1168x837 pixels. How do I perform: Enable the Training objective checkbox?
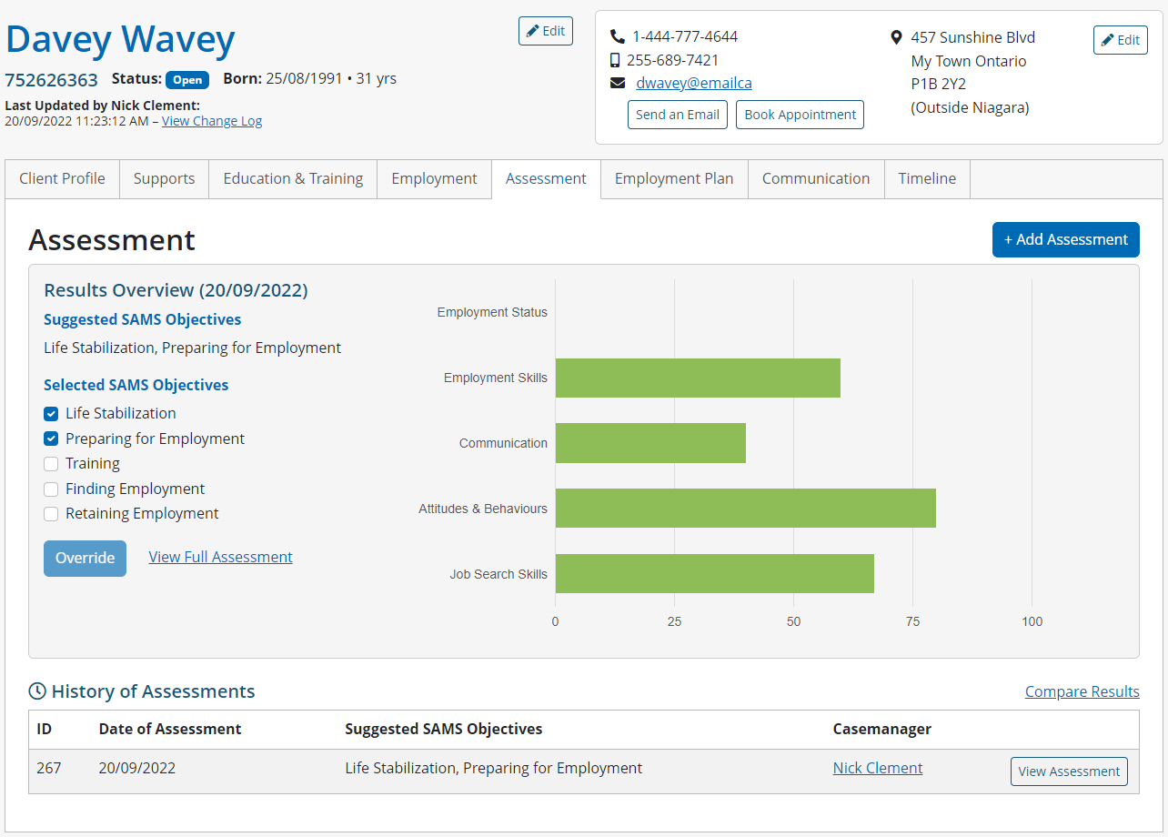click(52, 464)
